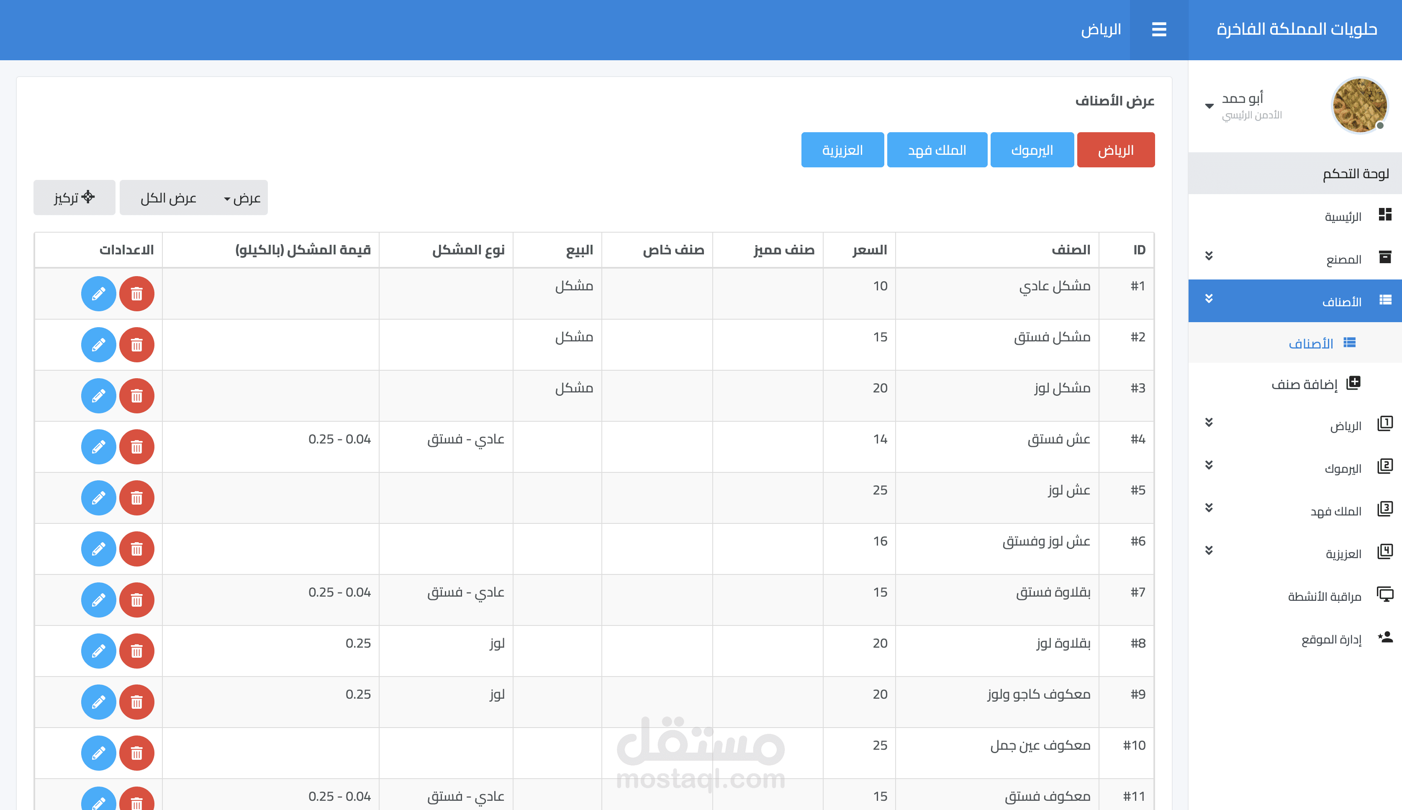
Task: Click the hamburger menu icon in the header
Action: click(1158, 29)
